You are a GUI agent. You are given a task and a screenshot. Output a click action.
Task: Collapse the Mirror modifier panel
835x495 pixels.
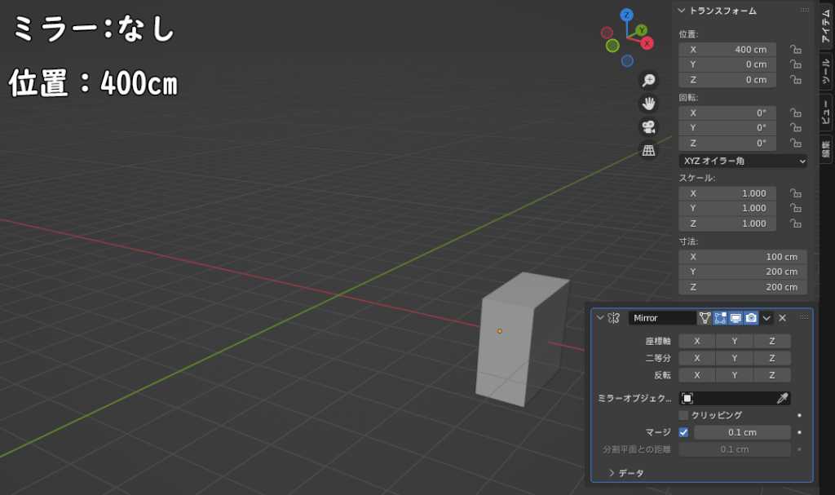[x=600, y=318]
